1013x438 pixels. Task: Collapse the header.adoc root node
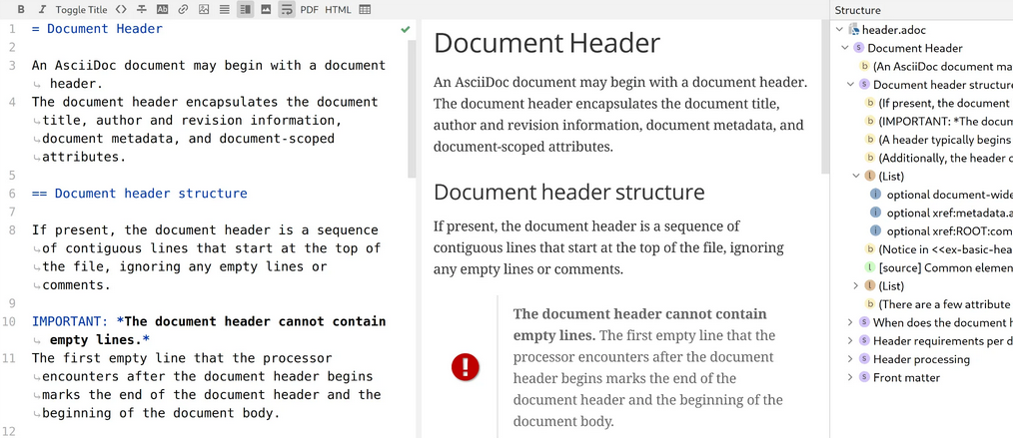840,30
